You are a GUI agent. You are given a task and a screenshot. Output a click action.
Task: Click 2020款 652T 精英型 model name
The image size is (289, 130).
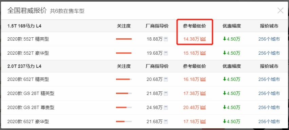28,79
